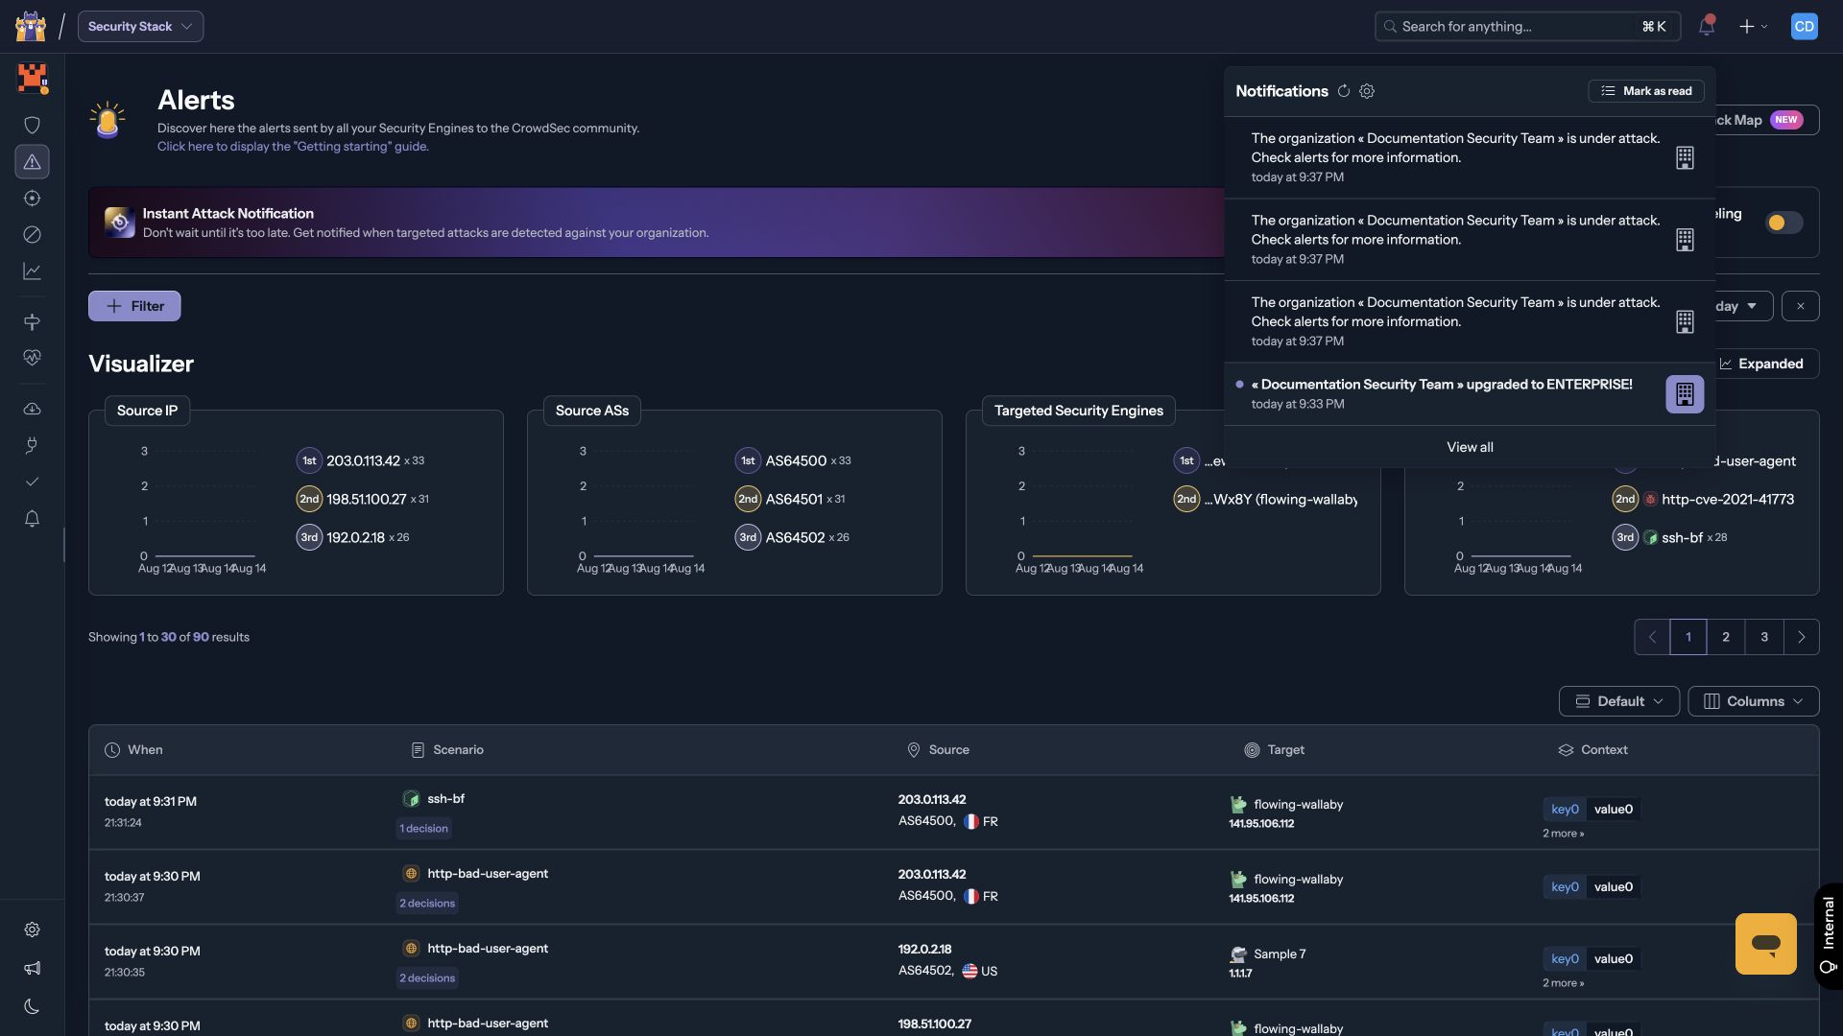Click the Mark as read button
Screen dimensions: 1843x1036
coord(1646,91)
